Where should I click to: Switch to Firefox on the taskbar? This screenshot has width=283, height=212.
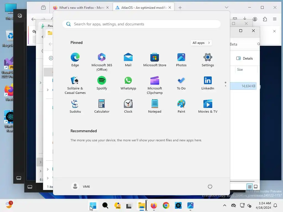(x=154, y=205)
